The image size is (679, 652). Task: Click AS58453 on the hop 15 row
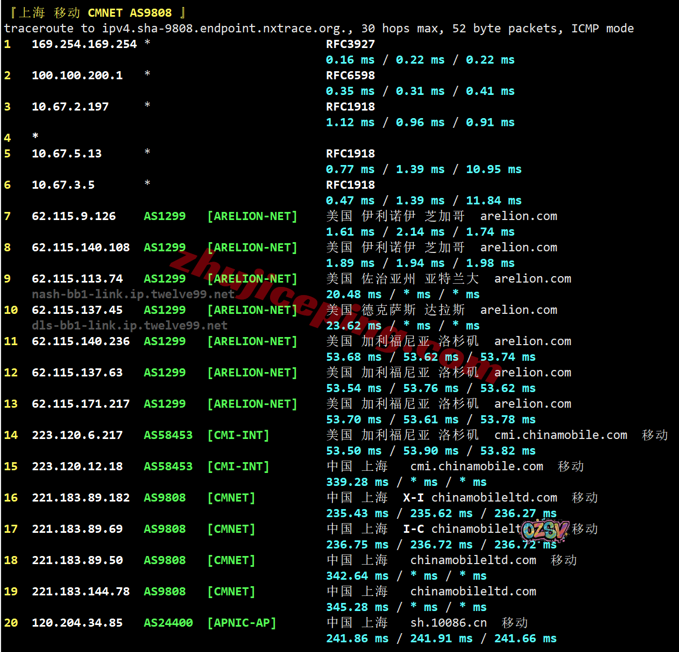click(168, 466)
